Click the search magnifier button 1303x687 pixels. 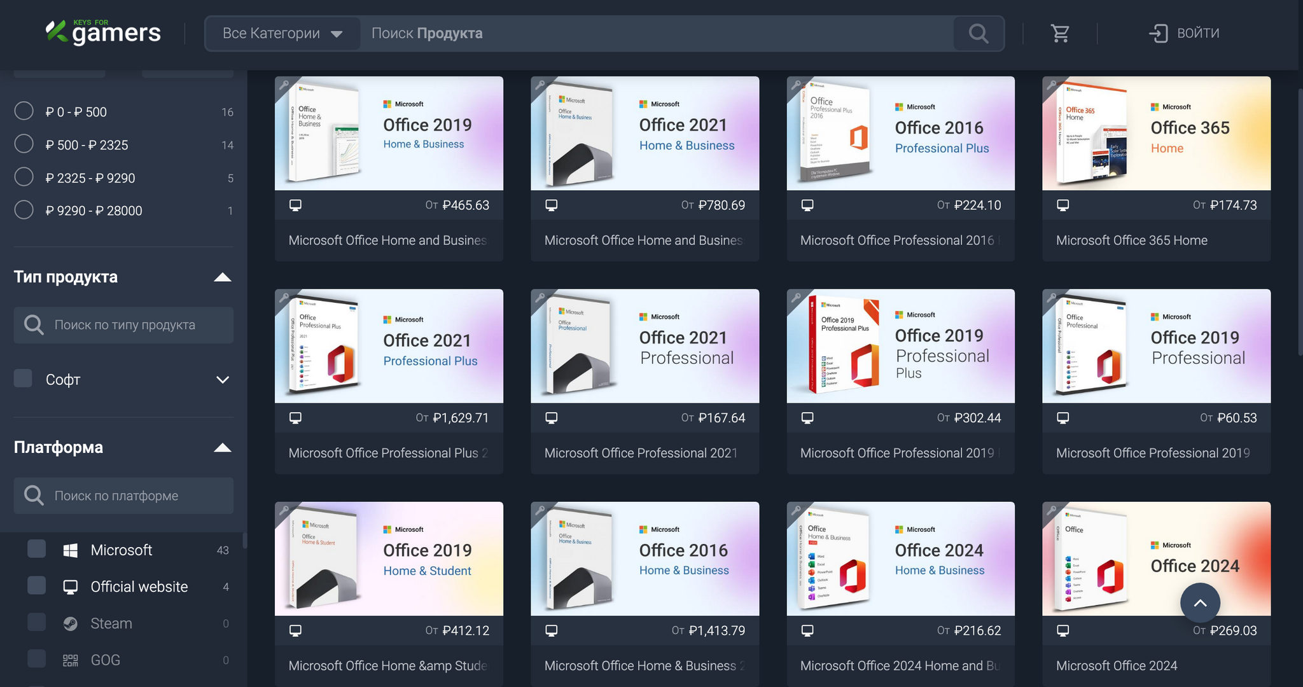click(x=979, y=33)
